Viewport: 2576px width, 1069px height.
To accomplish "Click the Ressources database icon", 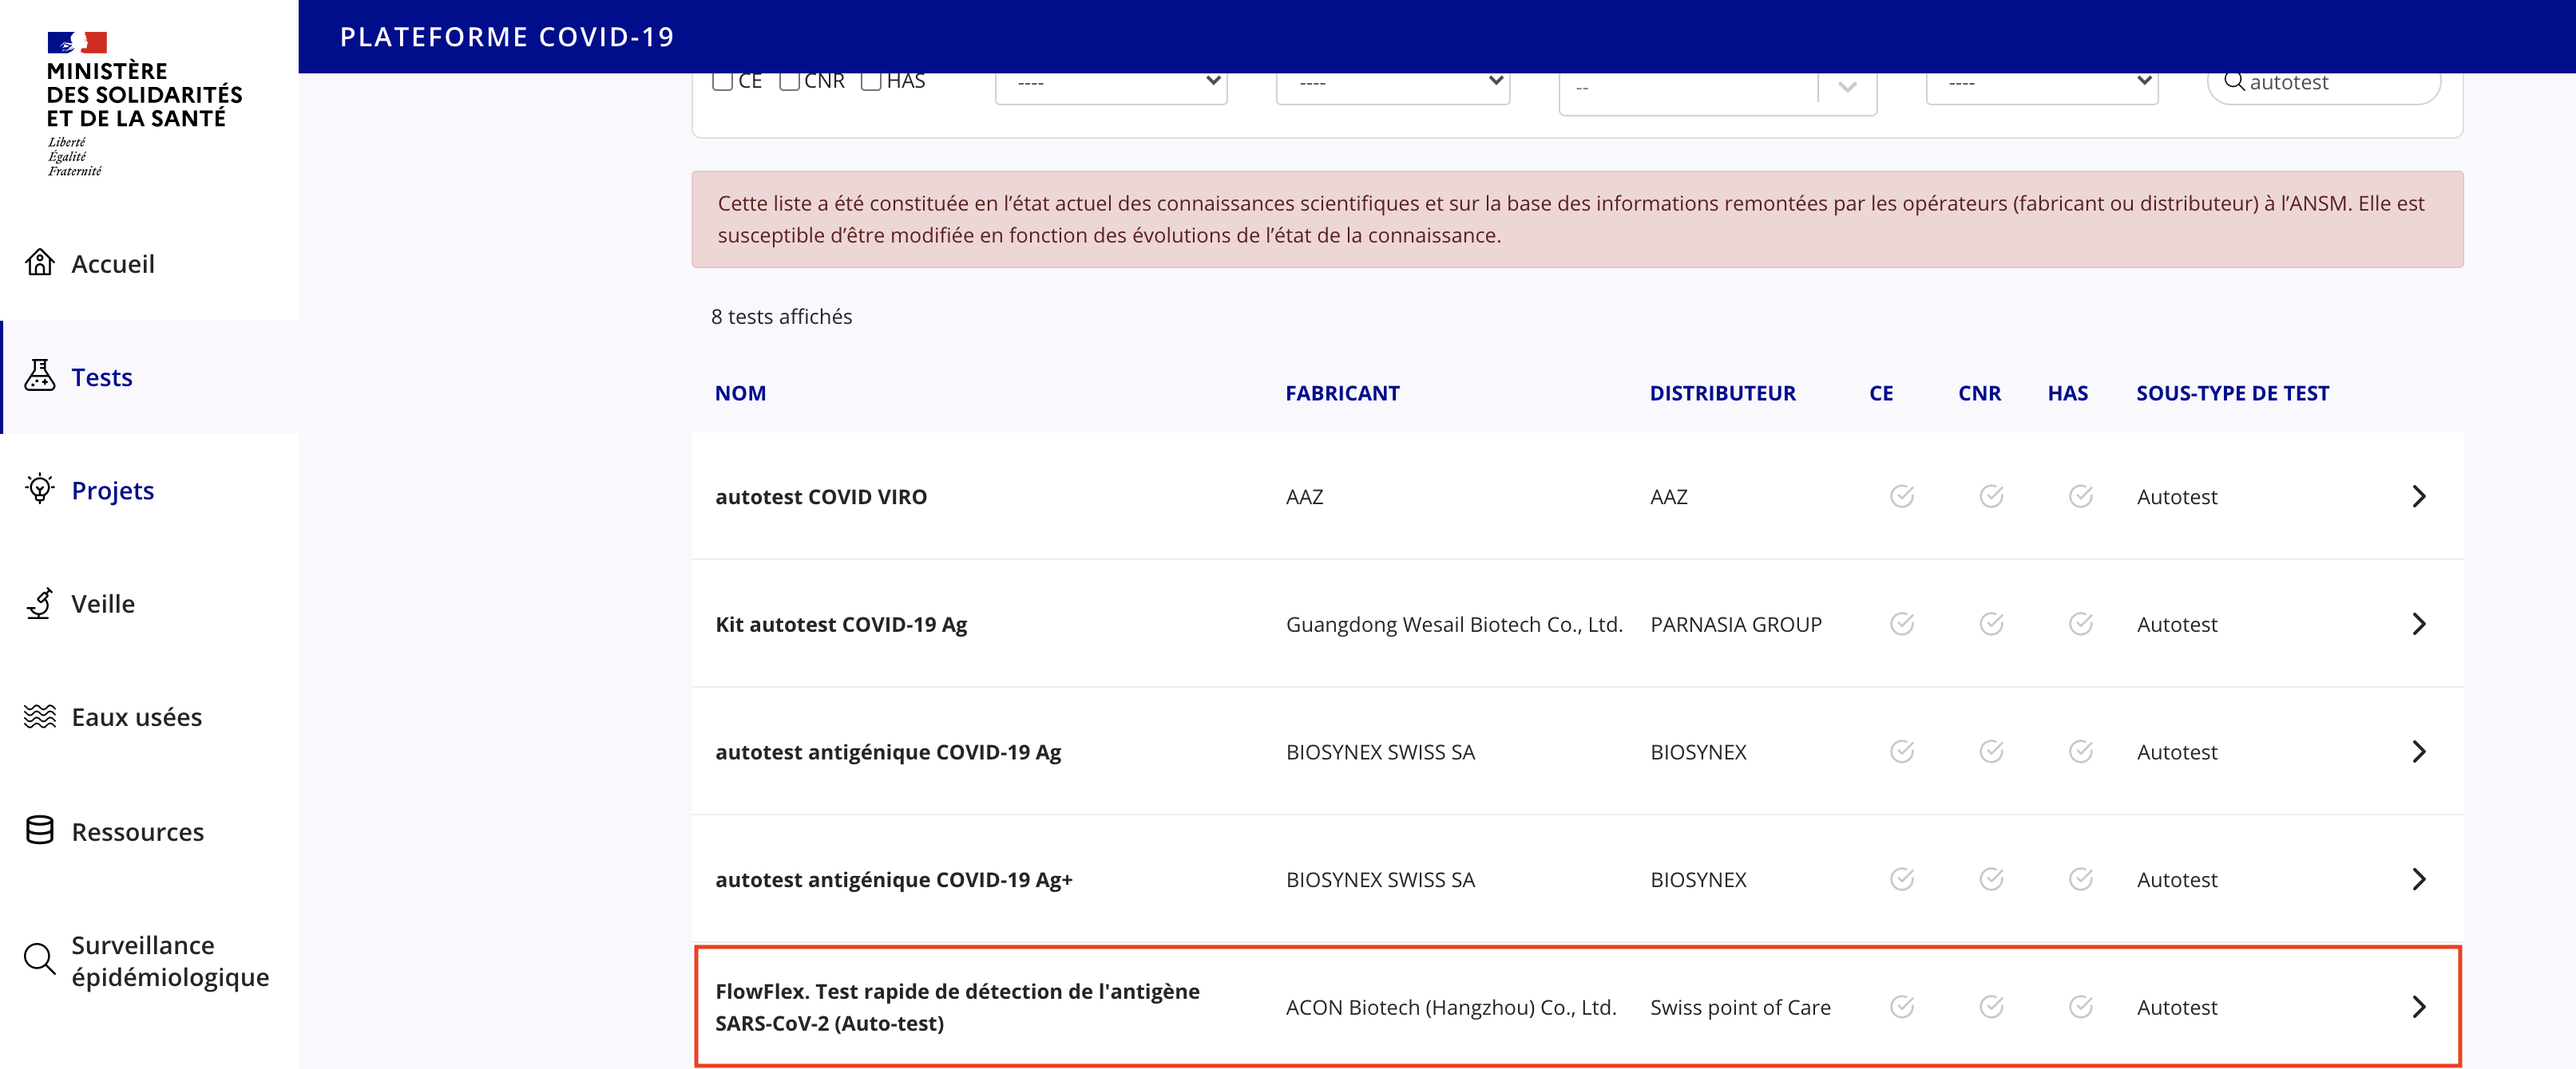I will [x=40, y=830].
